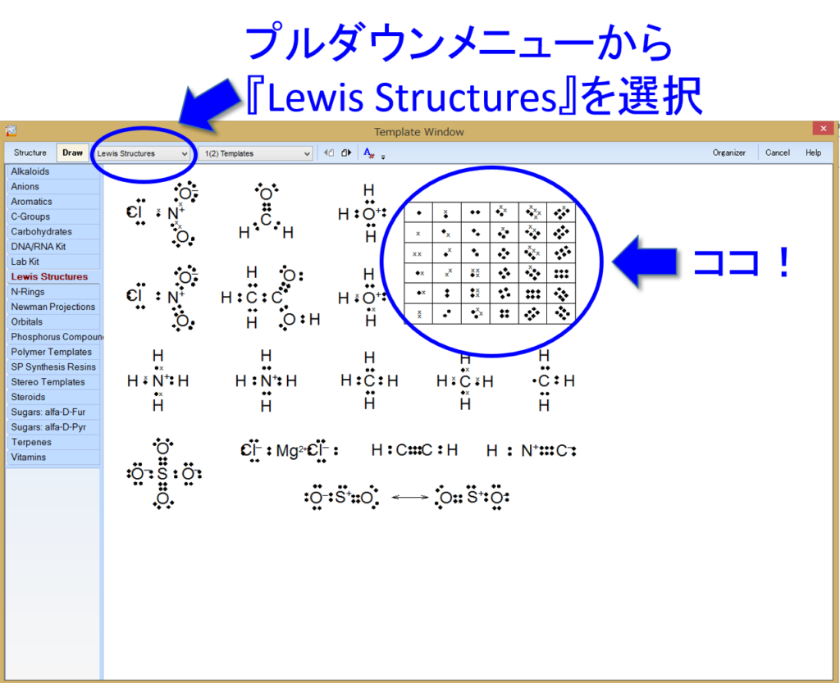This screenshot has height=683, width=840.
Task: Open the Terpenes template category
Action: coord(31,442)
